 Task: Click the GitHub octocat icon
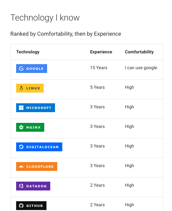21,206
